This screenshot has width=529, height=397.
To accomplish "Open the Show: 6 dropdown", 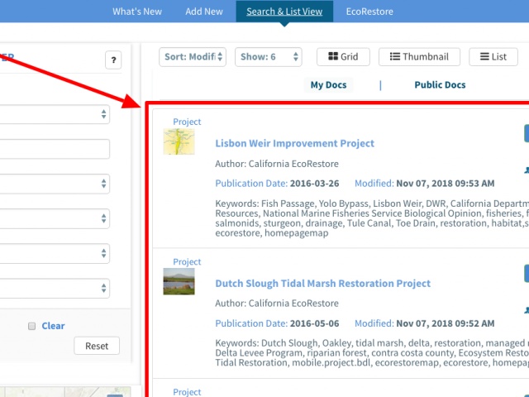I will [268, 57].
